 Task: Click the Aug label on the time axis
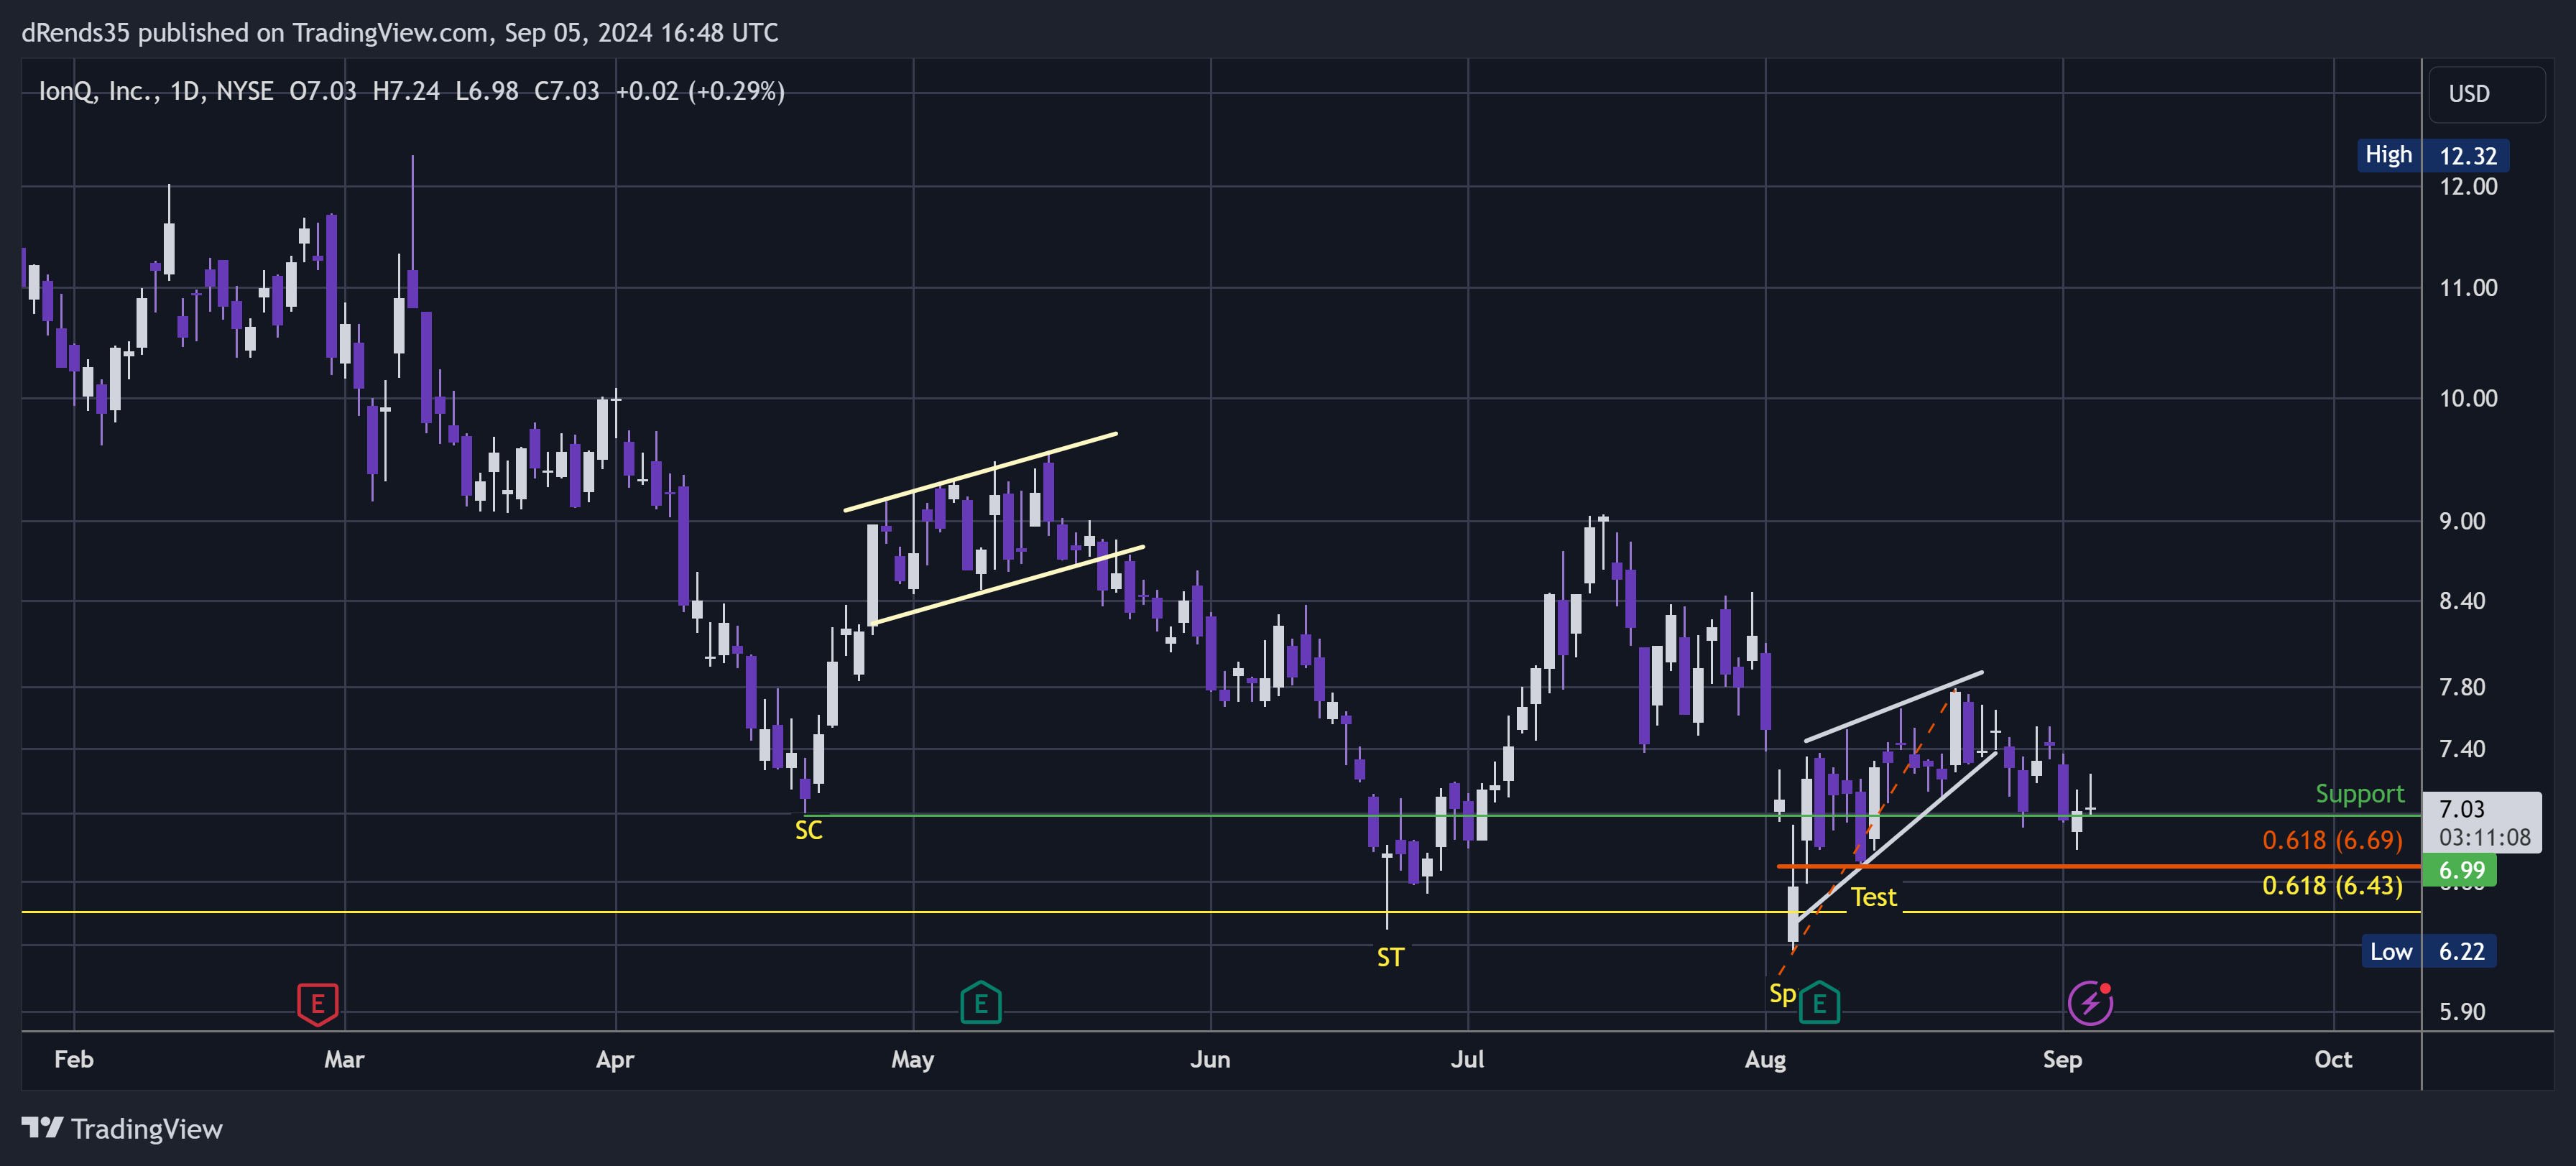[x=1765, y=1060]
